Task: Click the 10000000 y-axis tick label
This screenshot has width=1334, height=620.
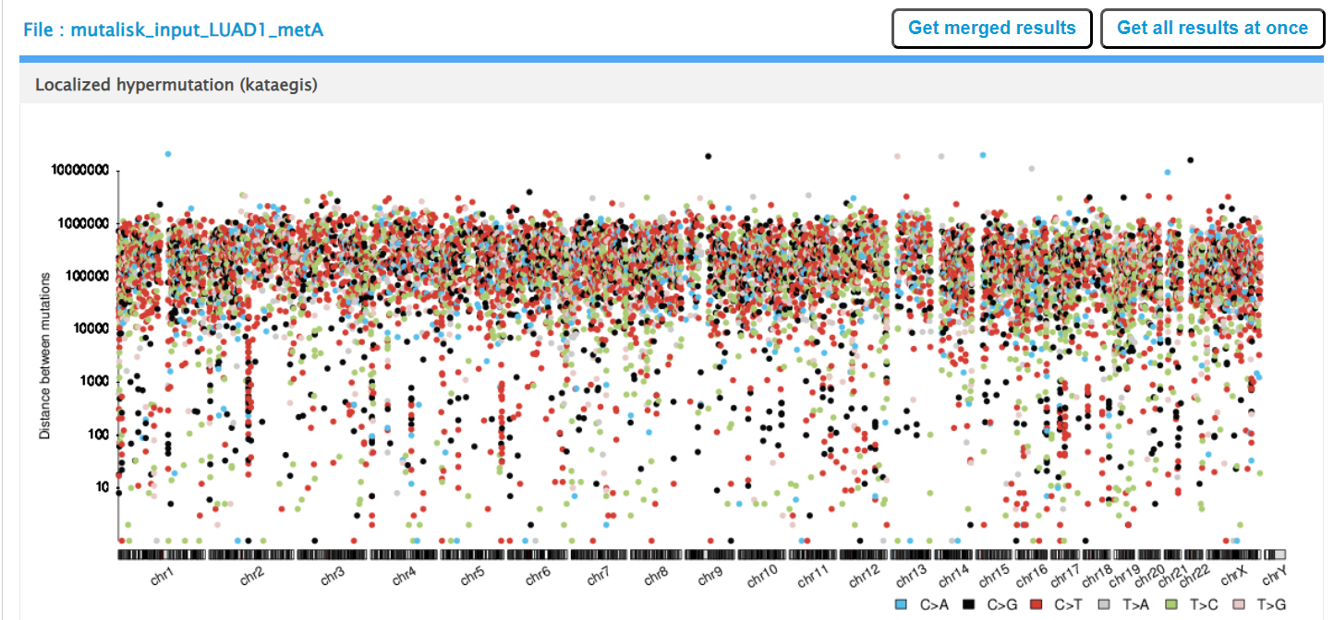Action: pos(79,172)
